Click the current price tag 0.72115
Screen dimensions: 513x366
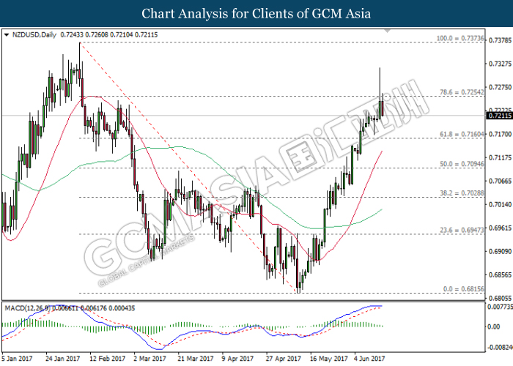(499, 116)
